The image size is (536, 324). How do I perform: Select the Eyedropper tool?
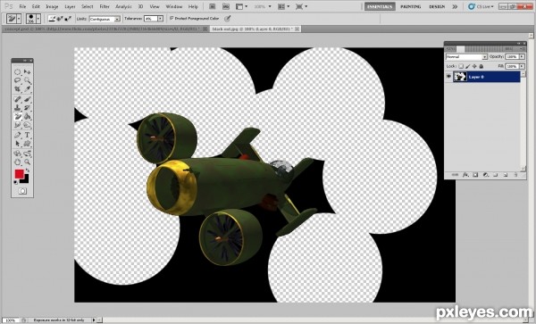click(28, 89)
